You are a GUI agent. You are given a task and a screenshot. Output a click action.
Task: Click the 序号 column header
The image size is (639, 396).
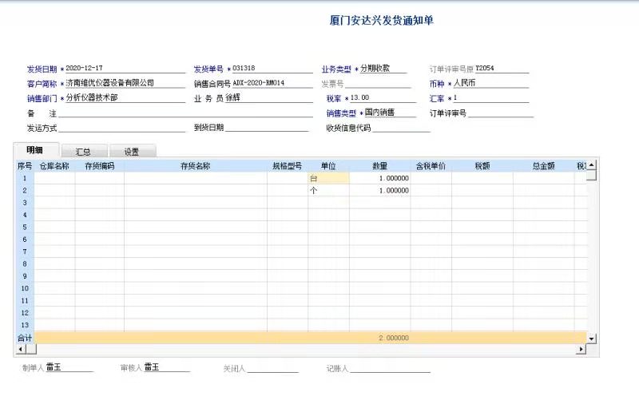click(25, 166)
